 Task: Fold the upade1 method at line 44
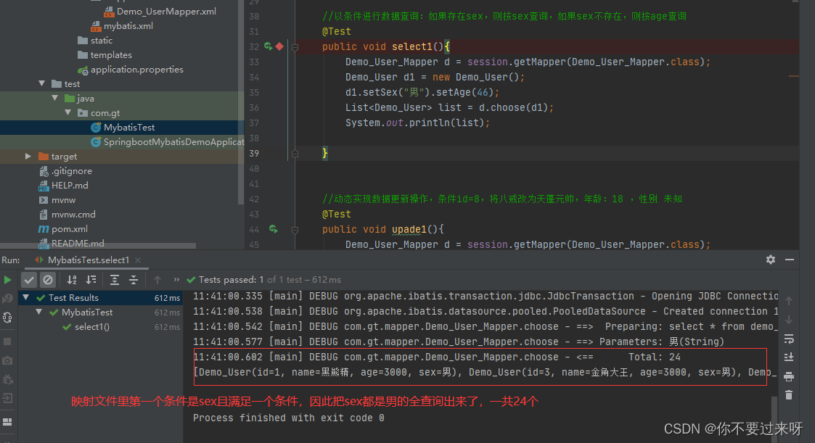295,230
